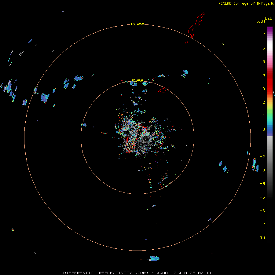275x275 pixels.
Task: Click the positive "6" tick on color scale
Action: (x=264, y=48)
